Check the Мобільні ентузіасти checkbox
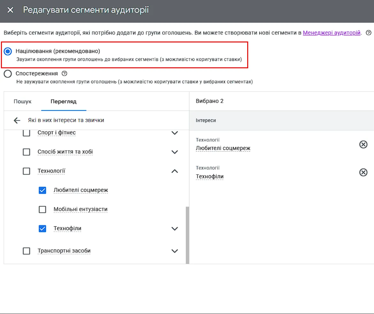 click(x=42, y=209)
